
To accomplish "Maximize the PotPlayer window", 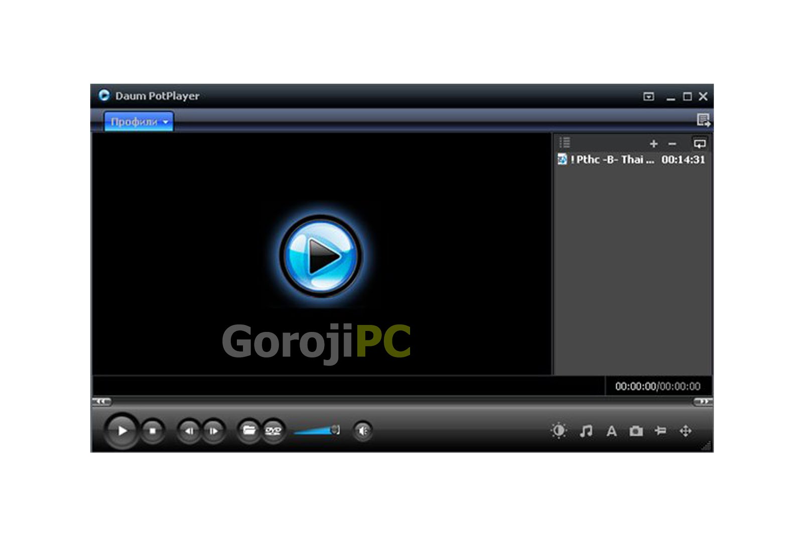I will pyautogui.click(x=687, y=96).
